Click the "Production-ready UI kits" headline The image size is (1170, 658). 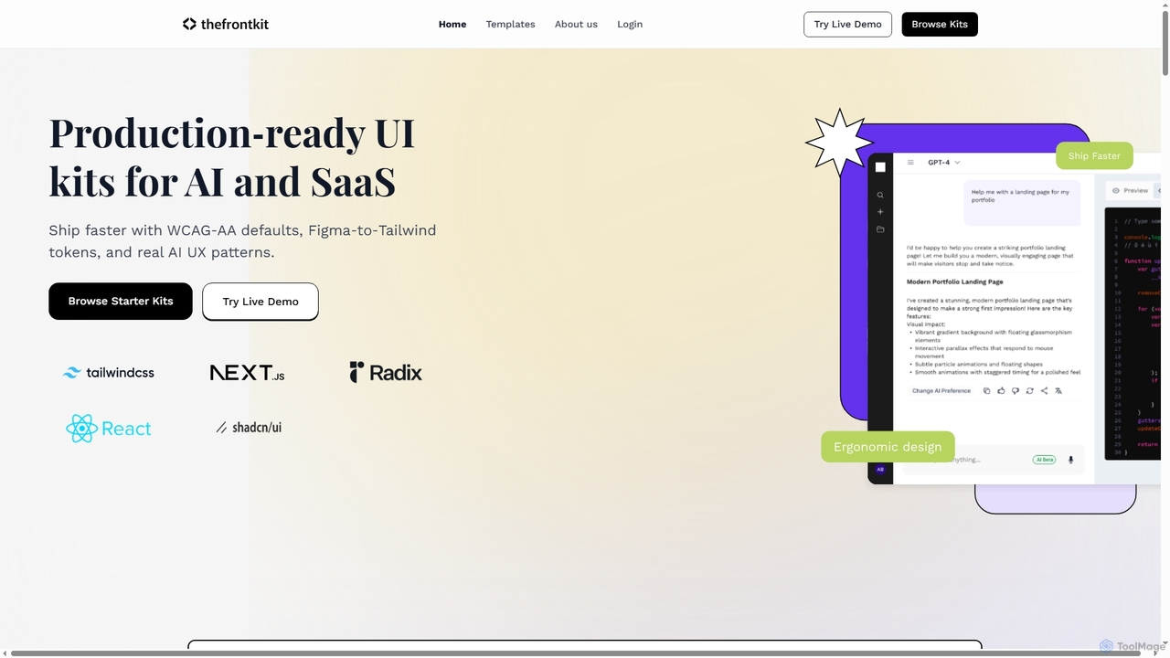tap(232, 157)
